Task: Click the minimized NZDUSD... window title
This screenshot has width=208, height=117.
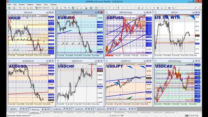Action: (x=101, y=109)
